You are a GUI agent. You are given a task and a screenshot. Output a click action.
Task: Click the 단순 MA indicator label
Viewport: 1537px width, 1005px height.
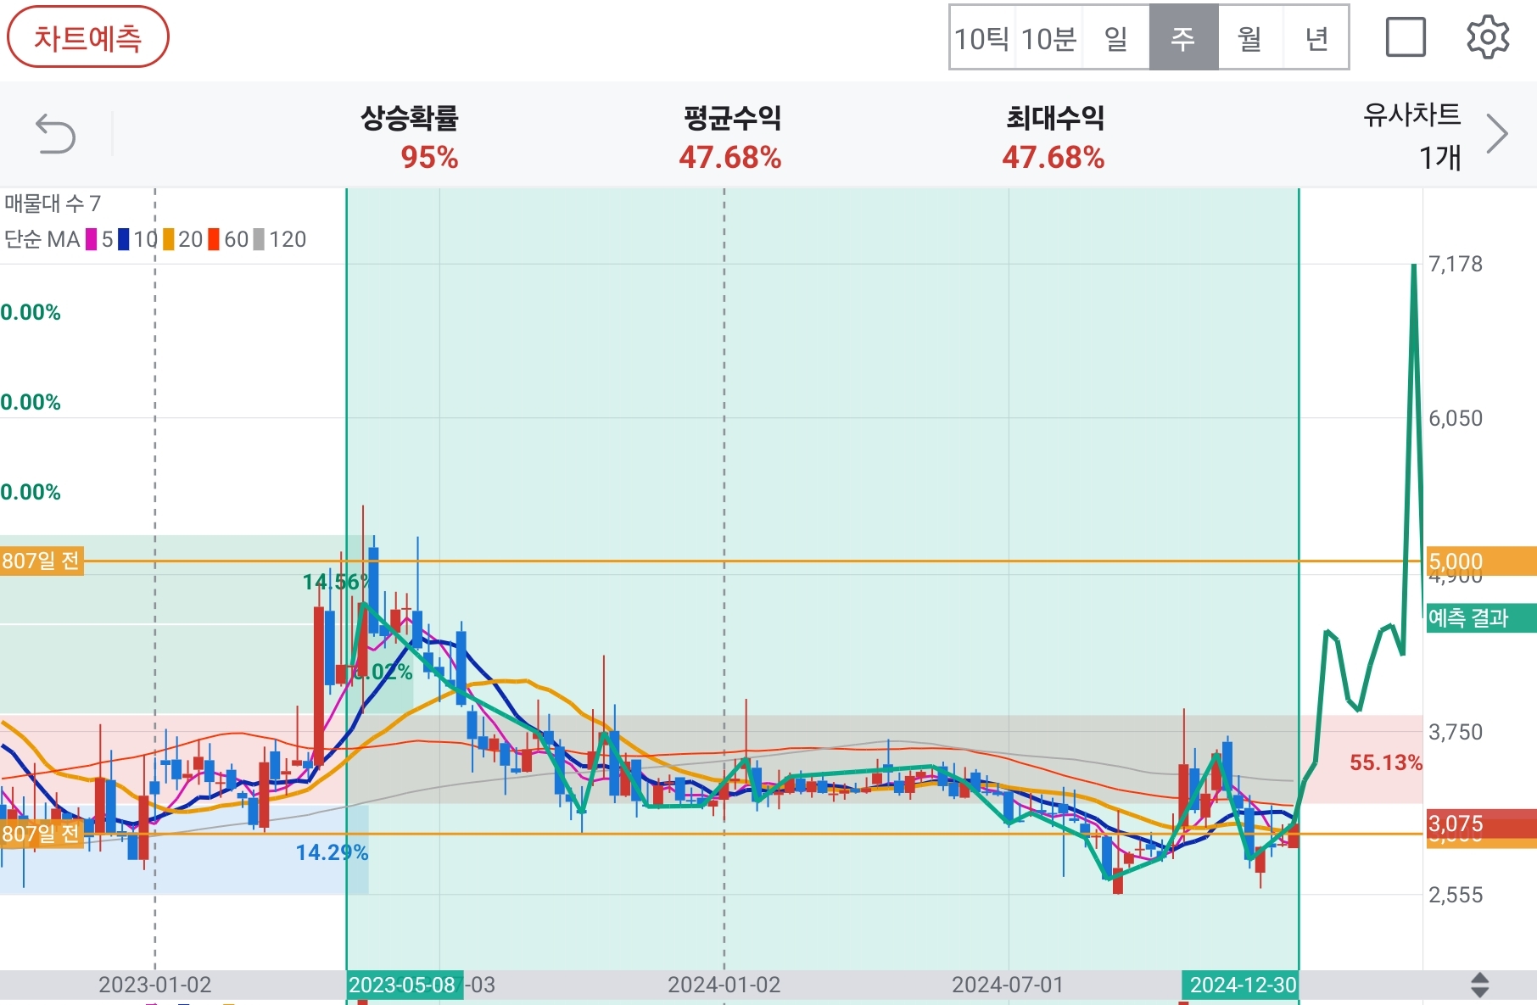coord(42,240)
